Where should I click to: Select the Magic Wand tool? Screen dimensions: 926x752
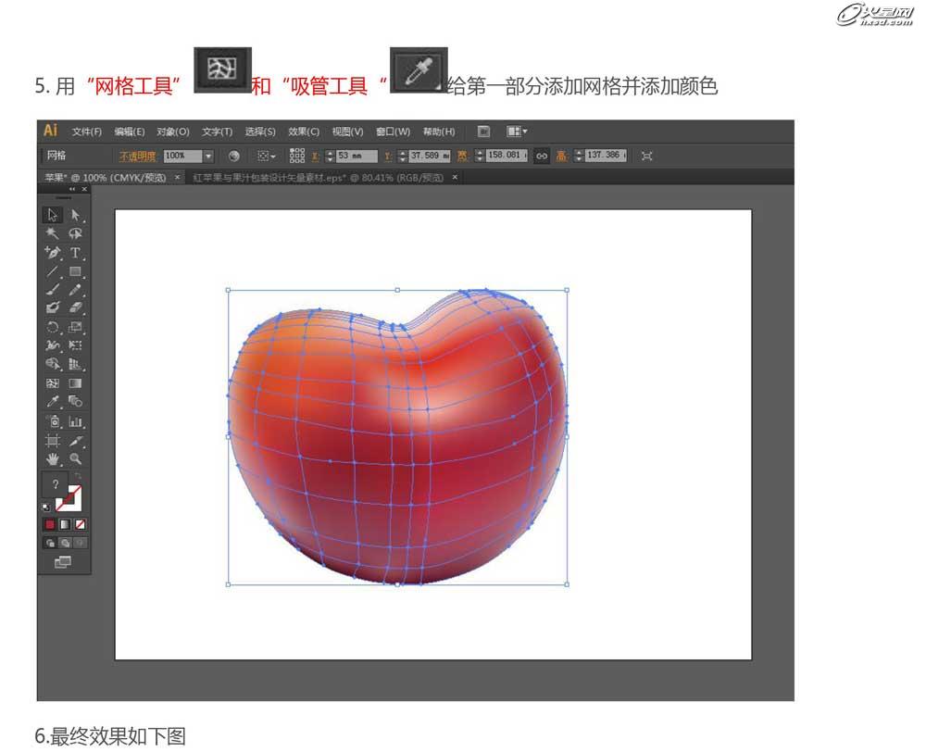(x=53, y=233)
